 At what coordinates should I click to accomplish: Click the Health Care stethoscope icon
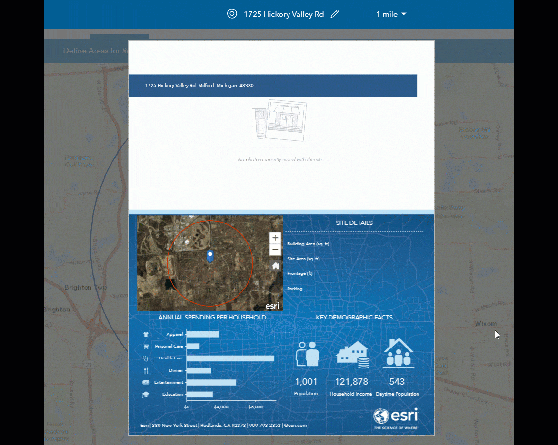[x=146, y=358]
